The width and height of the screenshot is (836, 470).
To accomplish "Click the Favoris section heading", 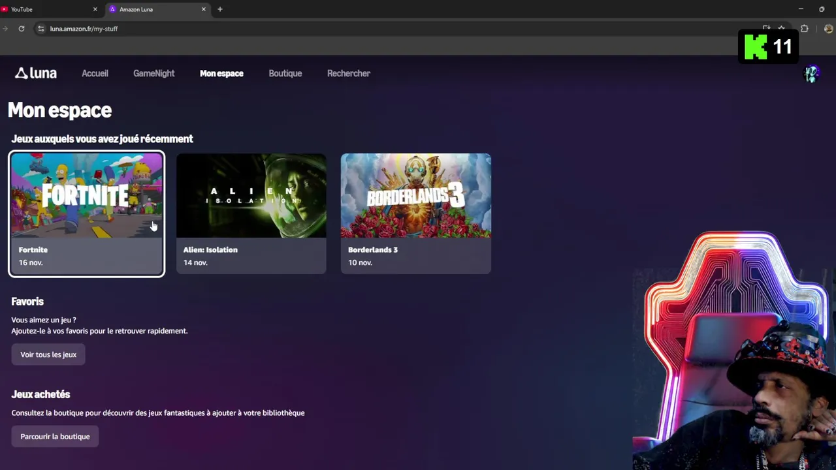I will tap(27, 302).
